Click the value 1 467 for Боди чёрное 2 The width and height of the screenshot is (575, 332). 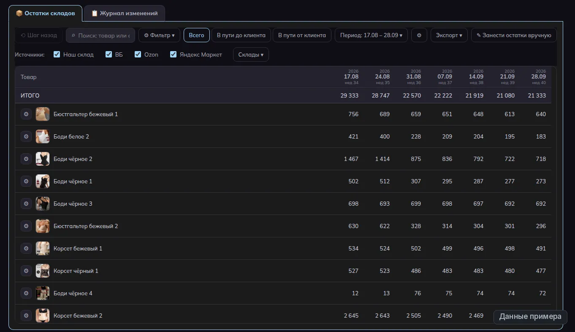coord(351,159)
